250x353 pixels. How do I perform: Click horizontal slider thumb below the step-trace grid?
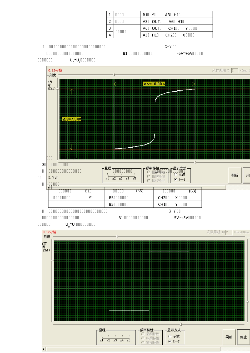click(181, 324)
